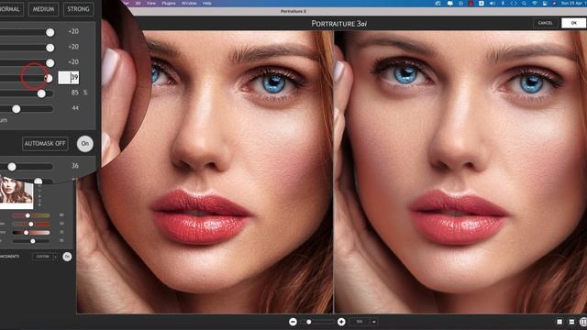The height and width of the screenshot is (330, 587).
Task: Click the slider handle valued 44
Action: click(x=17, y=109)
